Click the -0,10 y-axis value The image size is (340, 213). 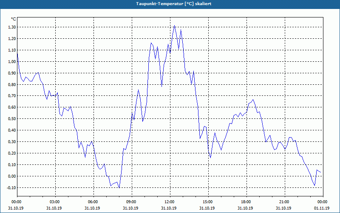(x=11, y=188)
